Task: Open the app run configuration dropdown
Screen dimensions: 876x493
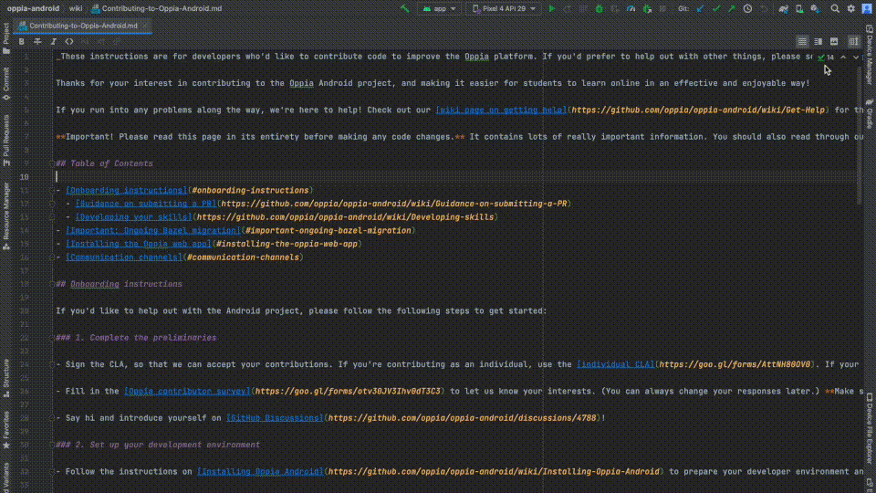Action: click(440, 8)
